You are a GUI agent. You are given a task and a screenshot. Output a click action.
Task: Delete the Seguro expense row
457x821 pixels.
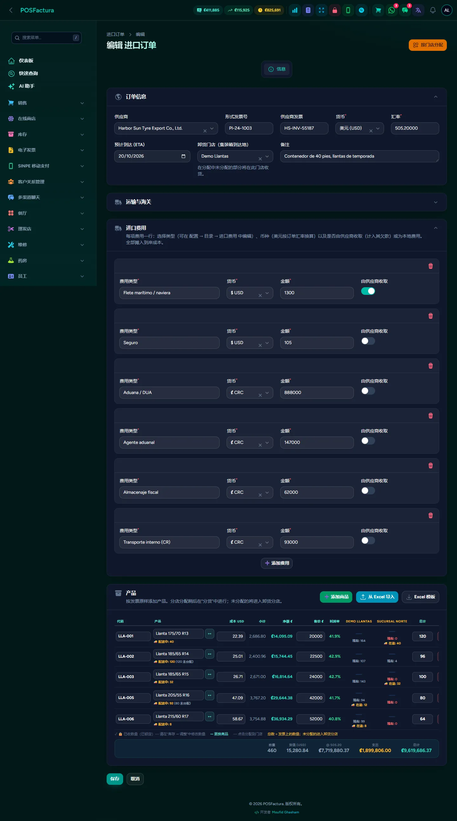(431, 316)
